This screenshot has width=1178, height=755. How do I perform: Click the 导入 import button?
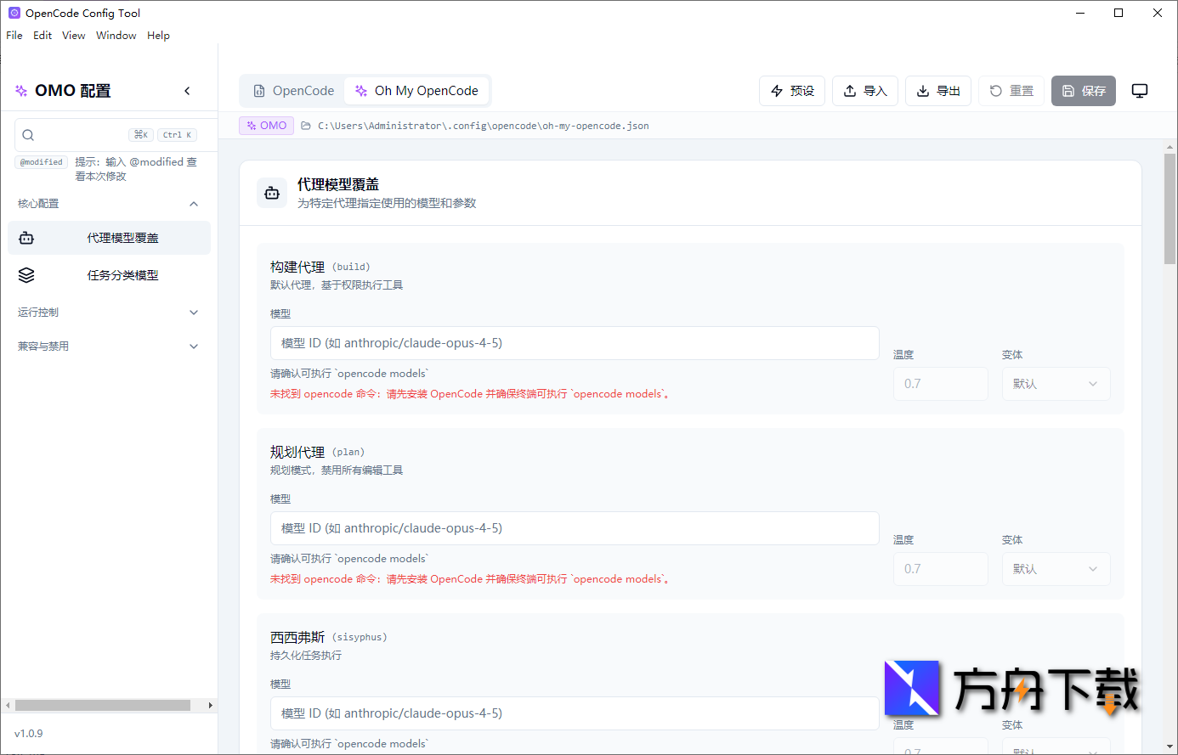pyautogui.click(x=864, y=90)
